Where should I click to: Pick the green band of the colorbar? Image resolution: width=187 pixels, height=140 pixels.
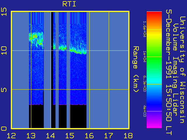pyautogui.click(x=154, y=58)
